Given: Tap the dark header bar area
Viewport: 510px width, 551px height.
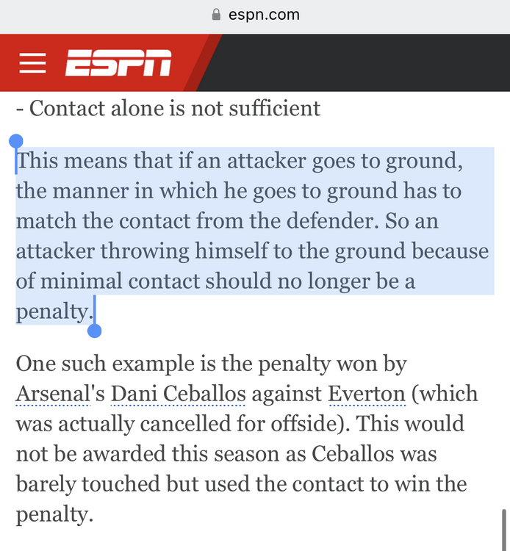Looking at the screenshot, I should coord(353,63).
